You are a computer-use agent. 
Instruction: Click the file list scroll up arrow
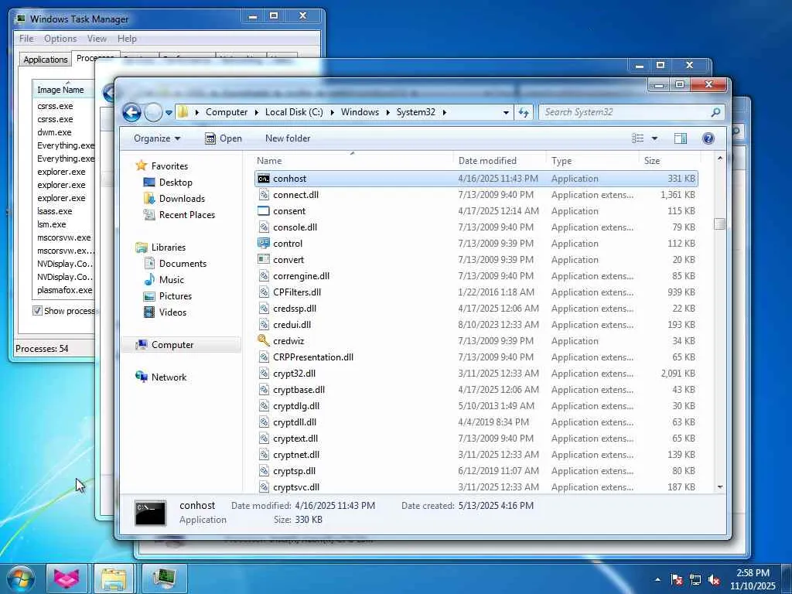click(720, 159)
